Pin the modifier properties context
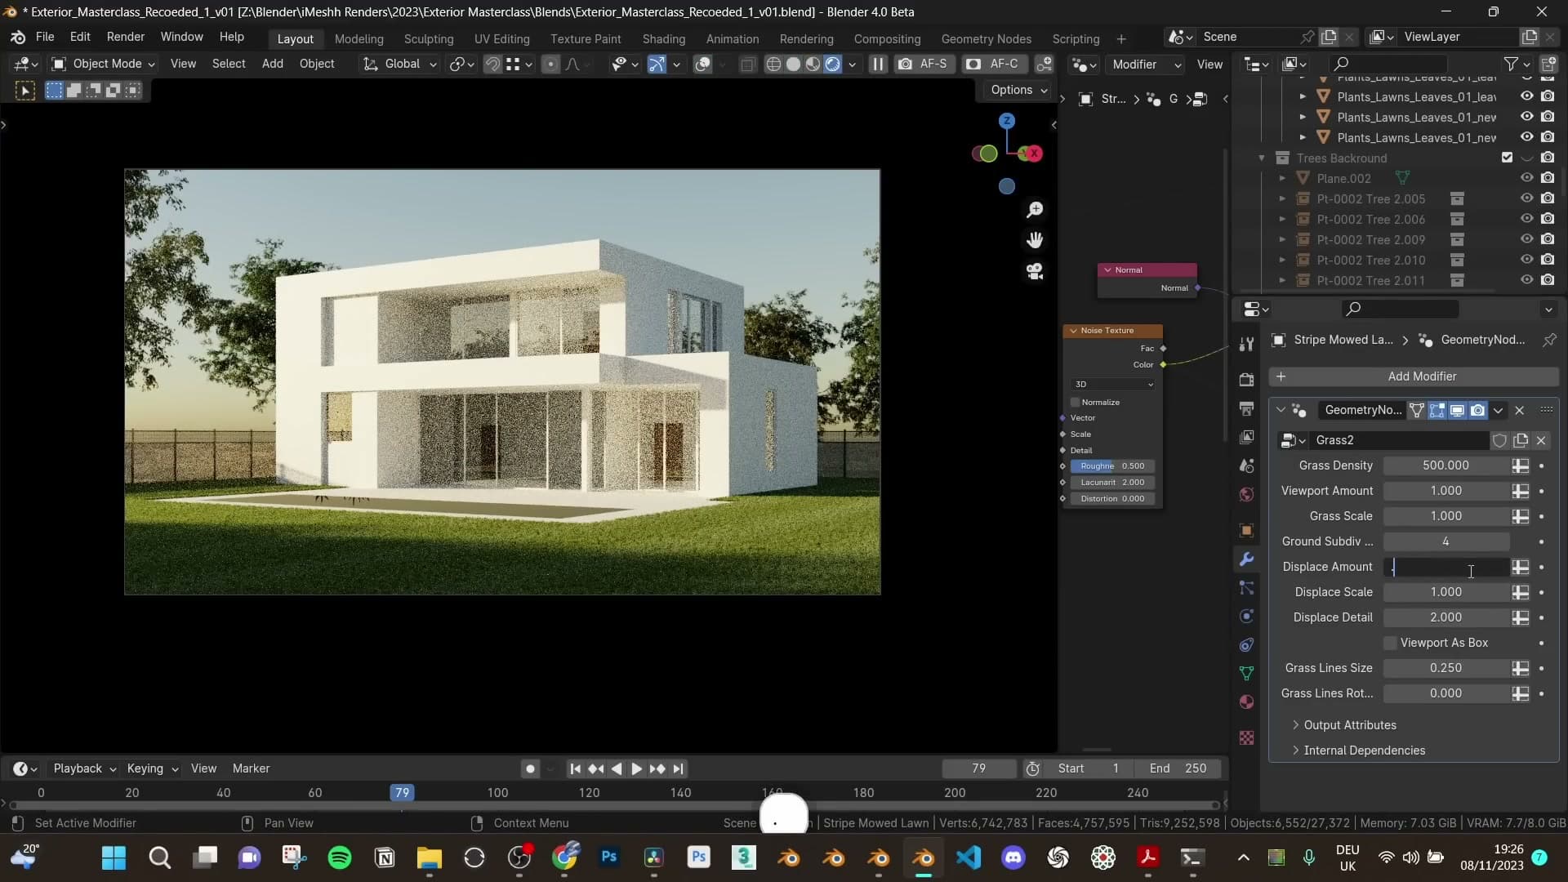1568x882 pixels. pyautogui.click(x=1549, y=340)
